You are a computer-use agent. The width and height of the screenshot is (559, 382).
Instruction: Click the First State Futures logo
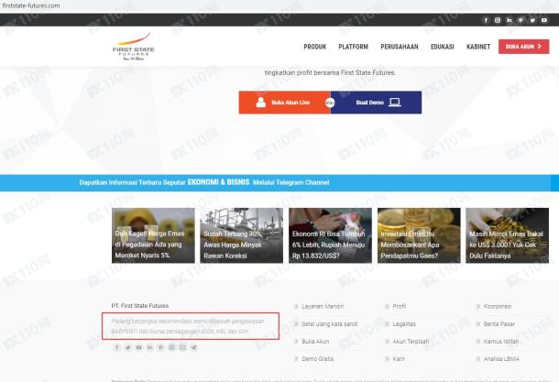133,47
